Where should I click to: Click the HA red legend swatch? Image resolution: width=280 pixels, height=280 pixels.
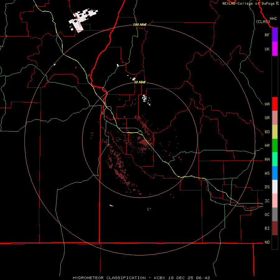[x=275, y=104]
